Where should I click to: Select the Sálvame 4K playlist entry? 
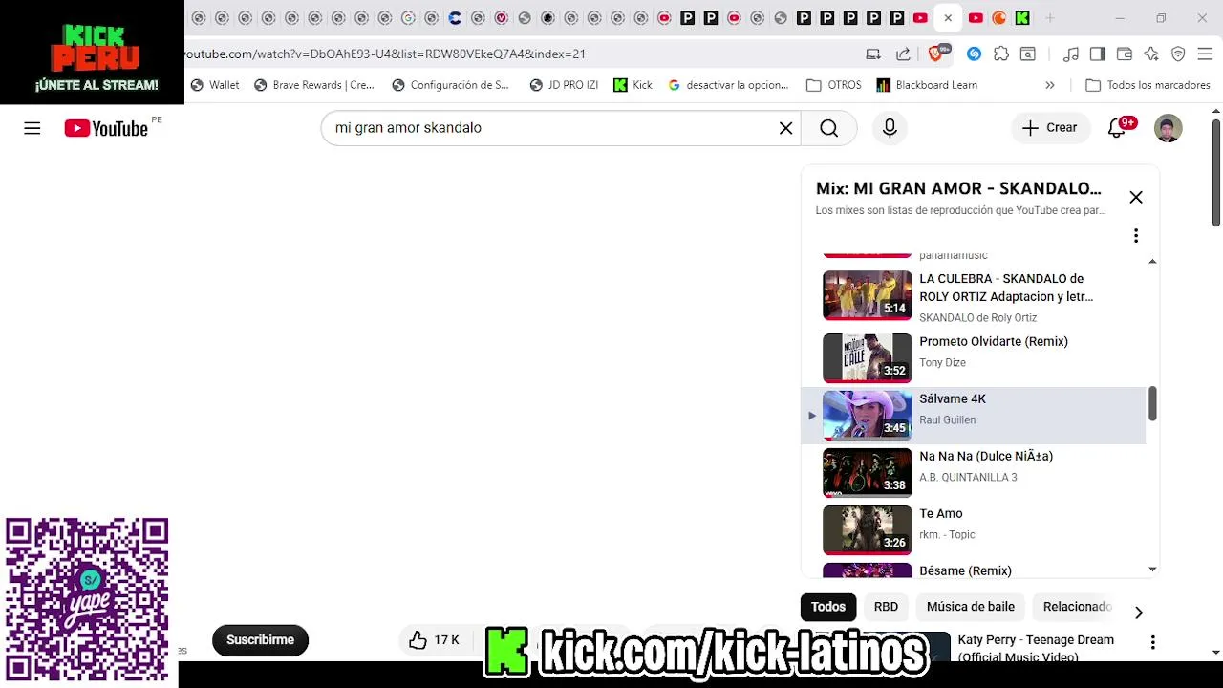tap(973, 415)
